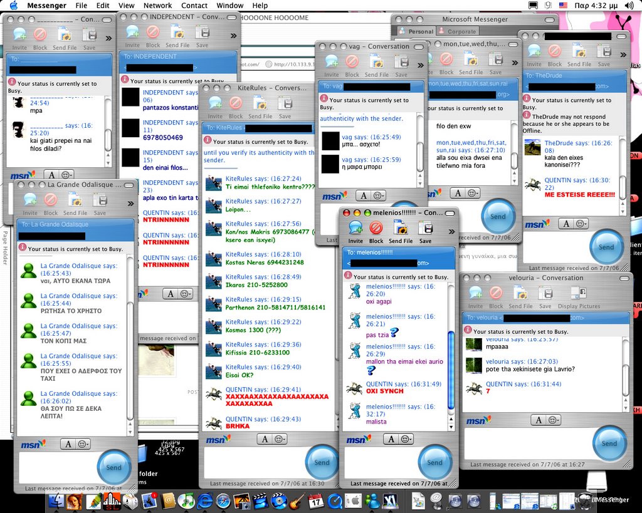Screen dimensions: 642x513
Task: Click La Grande Odalisque chat scrollbar thumb
Action: (130, 361)
